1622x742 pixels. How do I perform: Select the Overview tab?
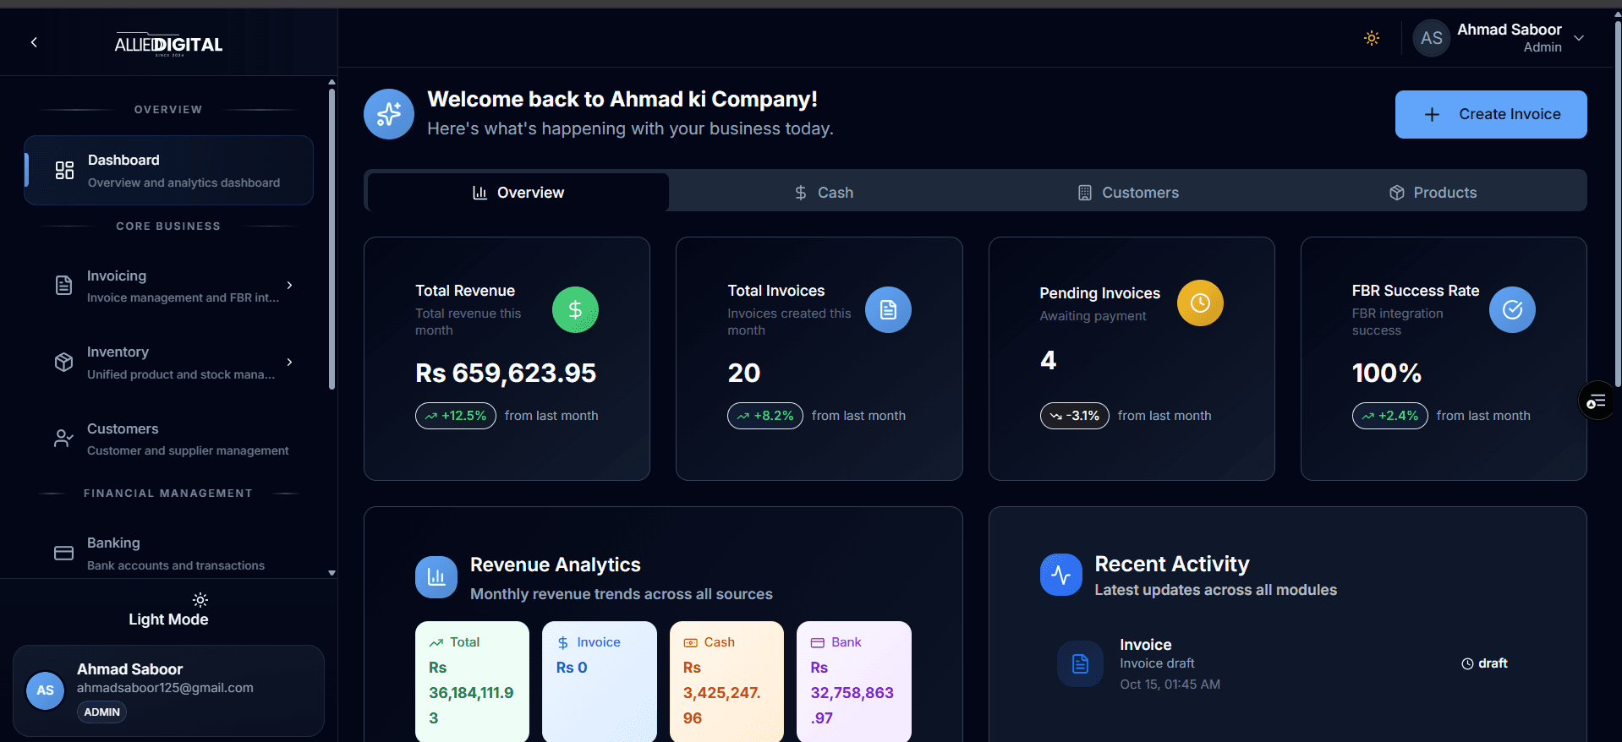pyautogui.click(x=518, y=193)
